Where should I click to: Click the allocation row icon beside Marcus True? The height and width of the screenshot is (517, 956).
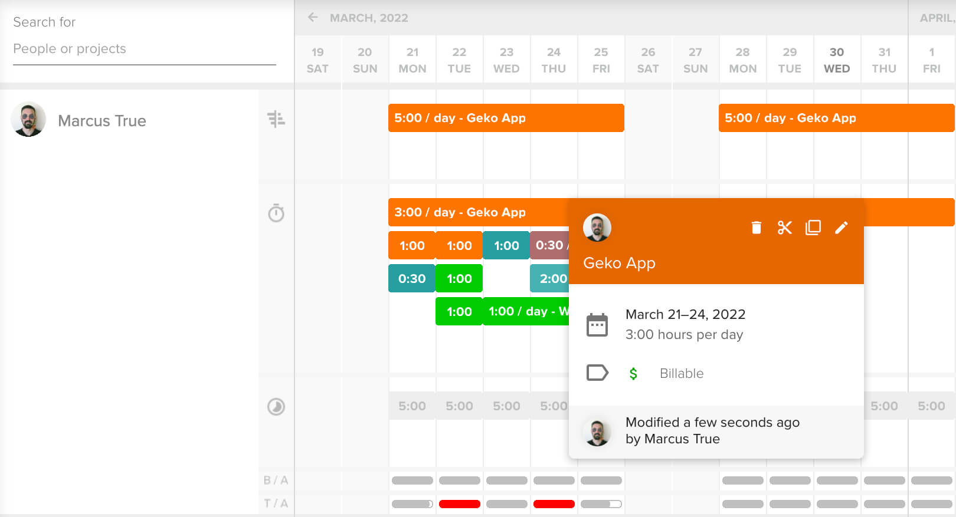pos(276,119)
